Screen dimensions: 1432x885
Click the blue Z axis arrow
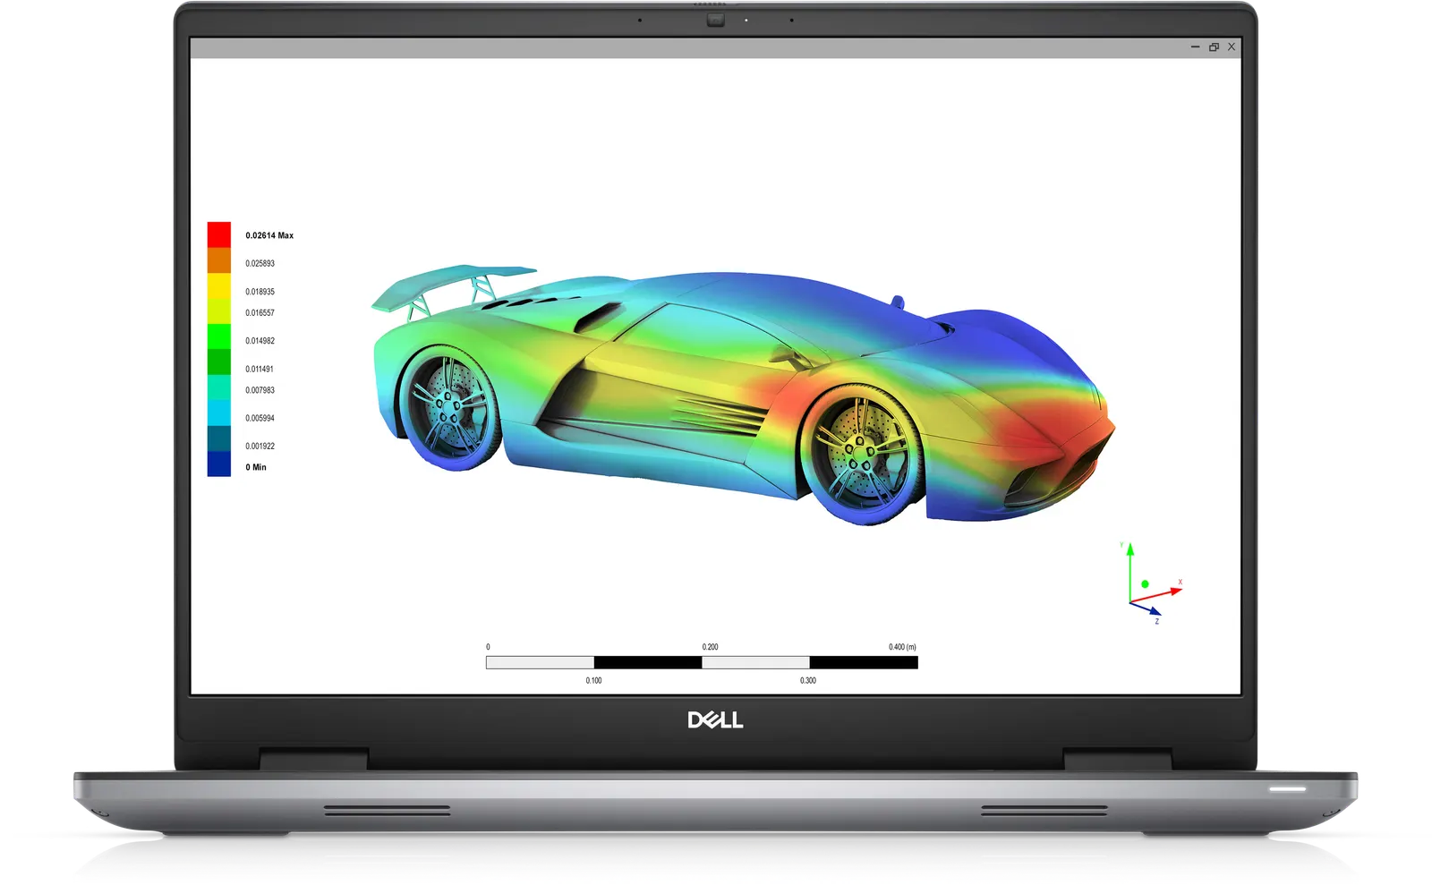click(1146, 608)
